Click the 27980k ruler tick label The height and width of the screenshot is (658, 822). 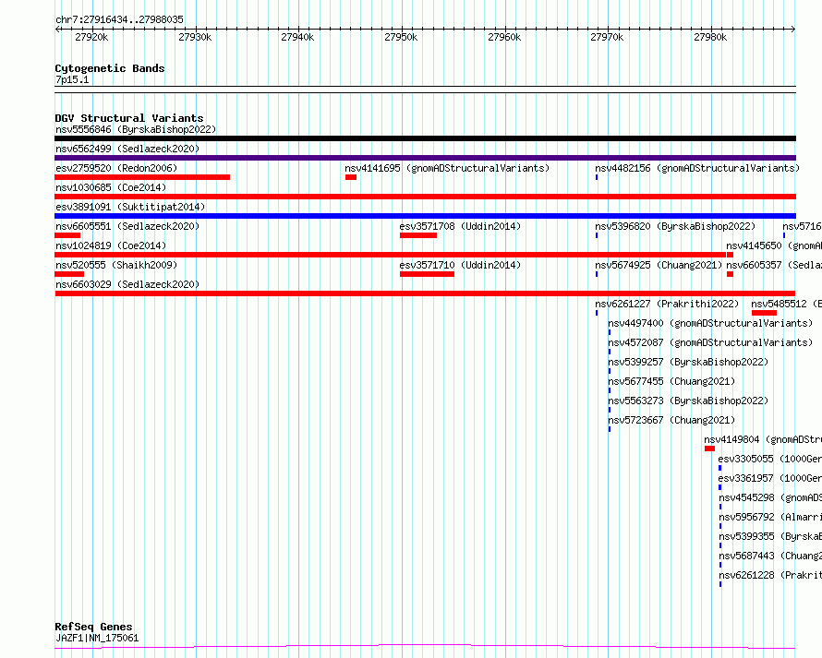(710, 37)
